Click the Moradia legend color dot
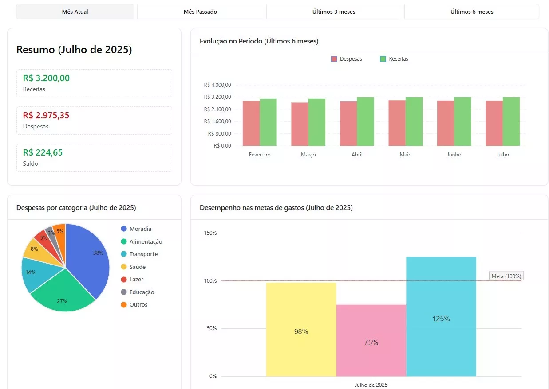This screenshot has width=549, height=389. click(x=124, y=229)
